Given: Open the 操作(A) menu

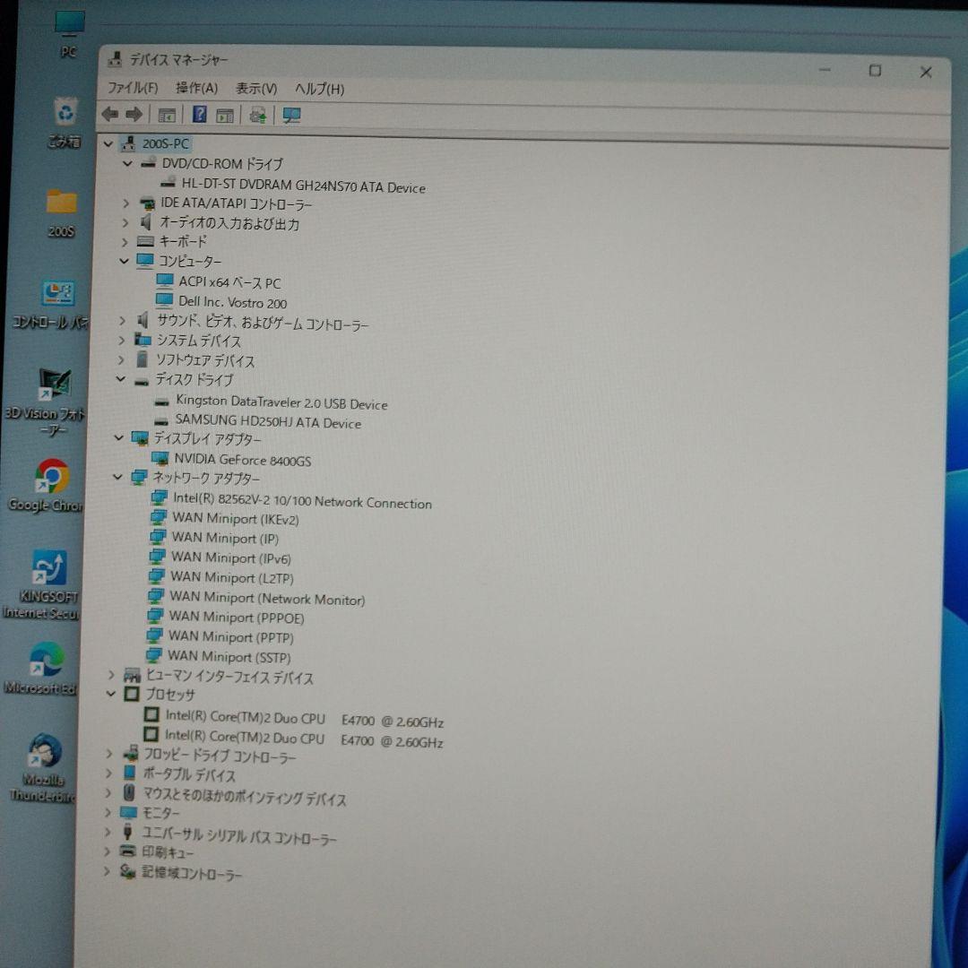Looking at the screenshot, I should [x=199, y=89].
